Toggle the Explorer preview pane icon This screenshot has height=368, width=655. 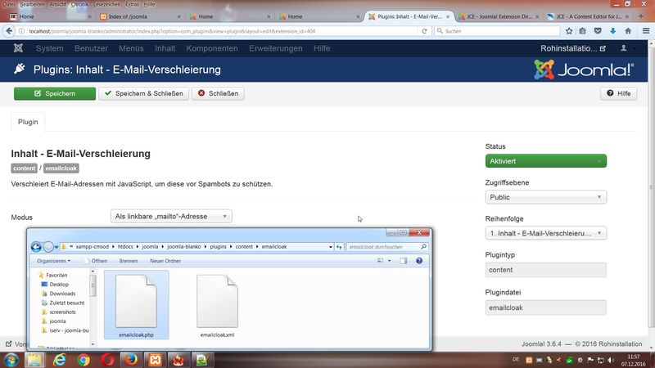(404, 261)
